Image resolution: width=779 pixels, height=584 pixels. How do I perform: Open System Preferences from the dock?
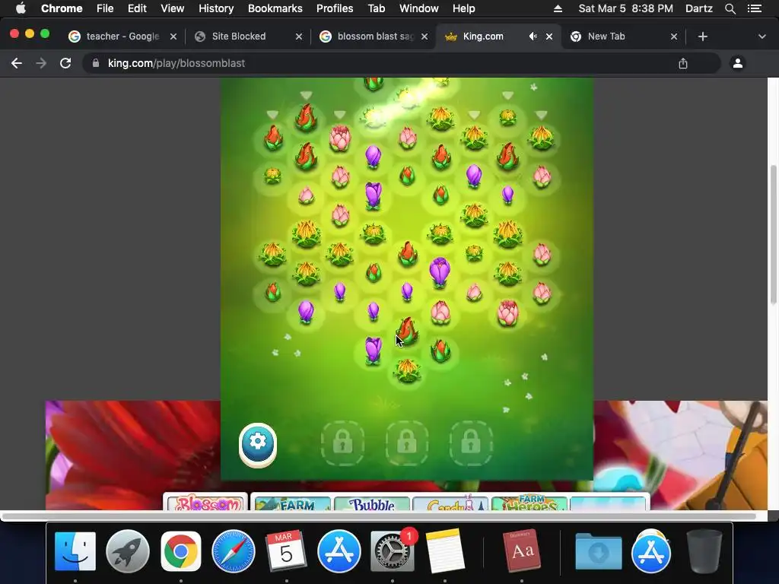click(393, 551)
